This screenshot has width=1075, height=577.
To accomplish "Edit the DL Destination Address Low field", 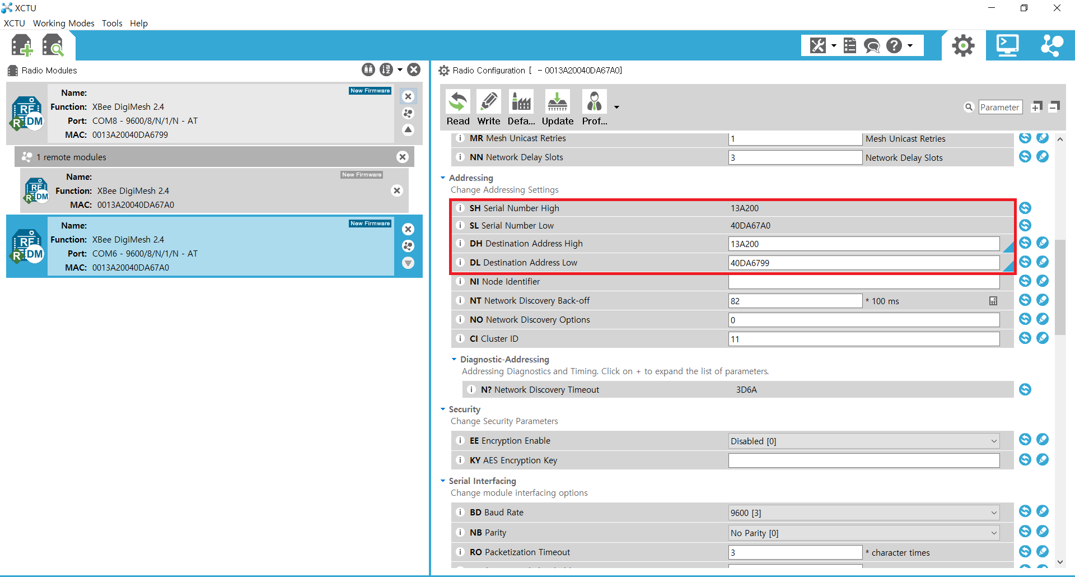I will pos(864,263).
